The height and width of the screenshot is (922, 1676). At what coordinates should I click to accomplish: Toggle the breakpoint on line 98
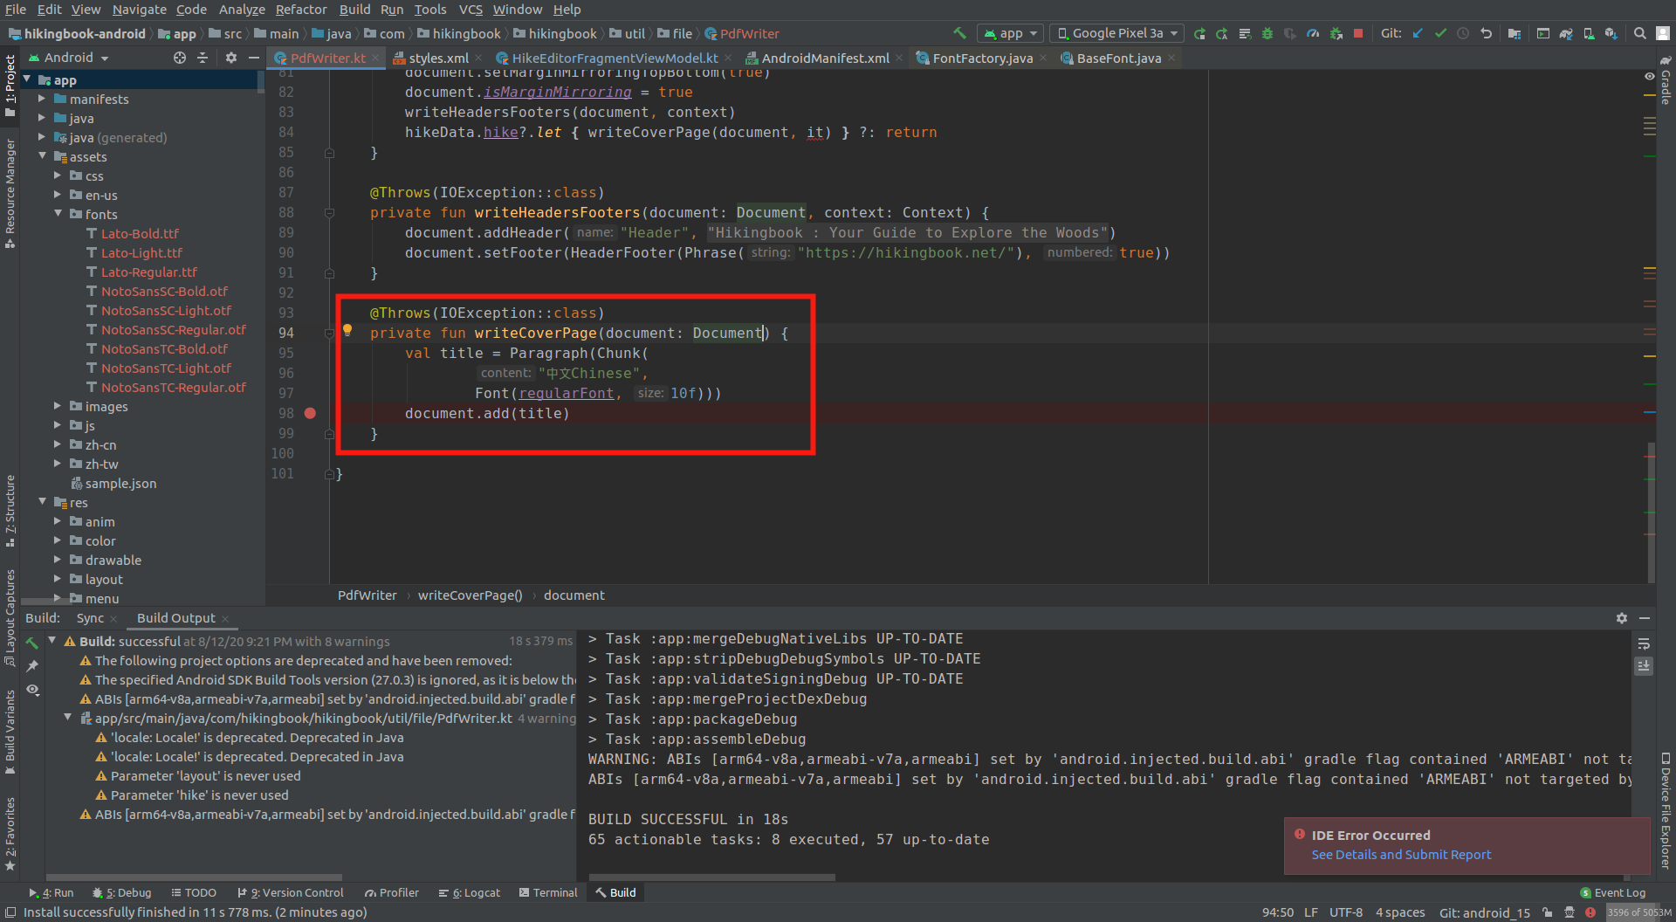[310, 413]
